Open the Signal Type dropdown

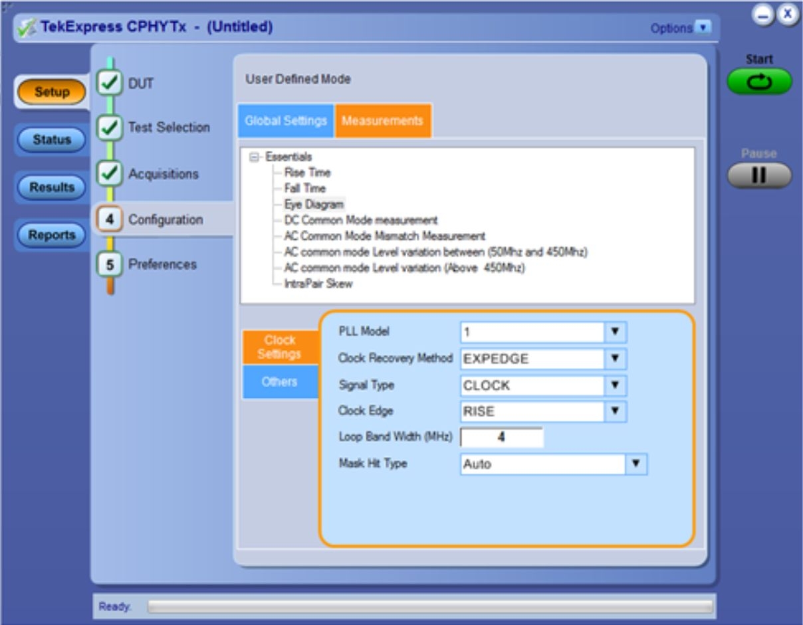615,385
